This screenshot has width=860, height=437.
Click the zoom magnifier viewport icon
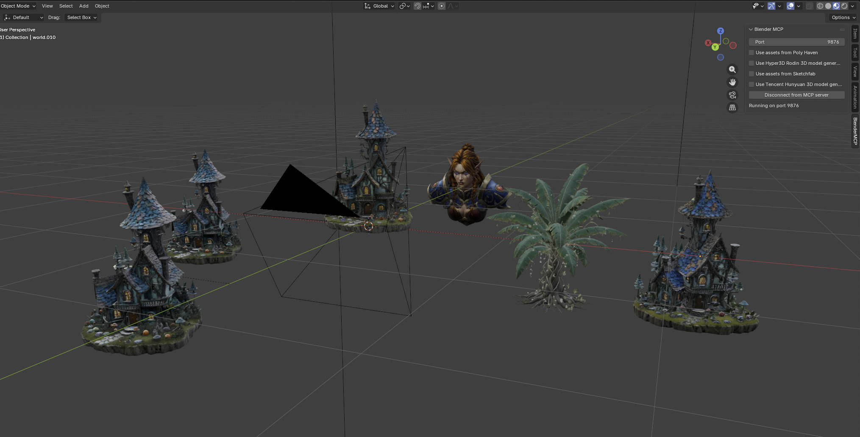click(x=732, y=70)
